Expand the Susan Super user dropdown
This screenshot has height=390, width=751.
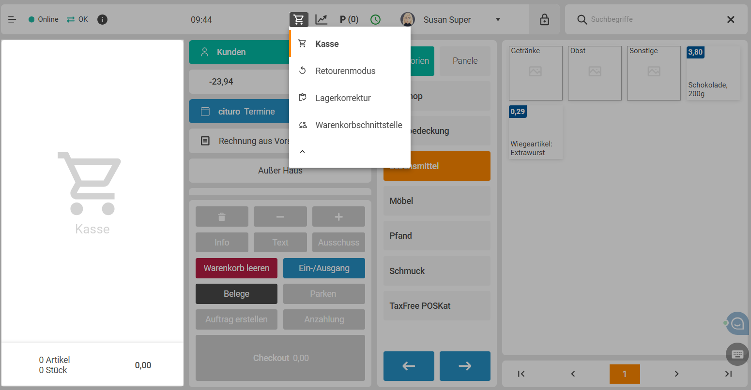tap(498, 20)
